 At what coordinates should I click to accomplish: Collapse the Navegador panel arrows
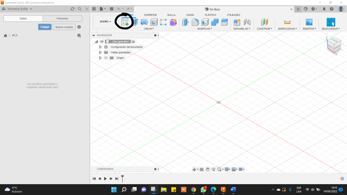click(94, 35)
